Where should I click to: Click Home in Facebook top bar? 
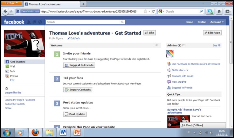pos(189,22)
